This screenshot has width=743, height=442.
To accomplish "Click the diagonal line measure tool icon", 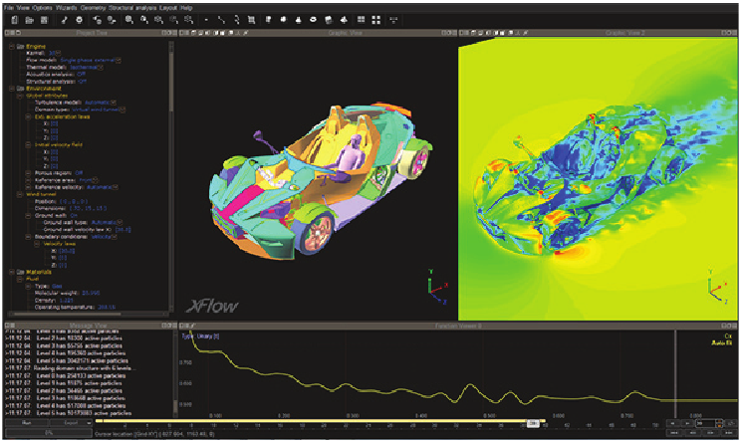I will (221, 20).
